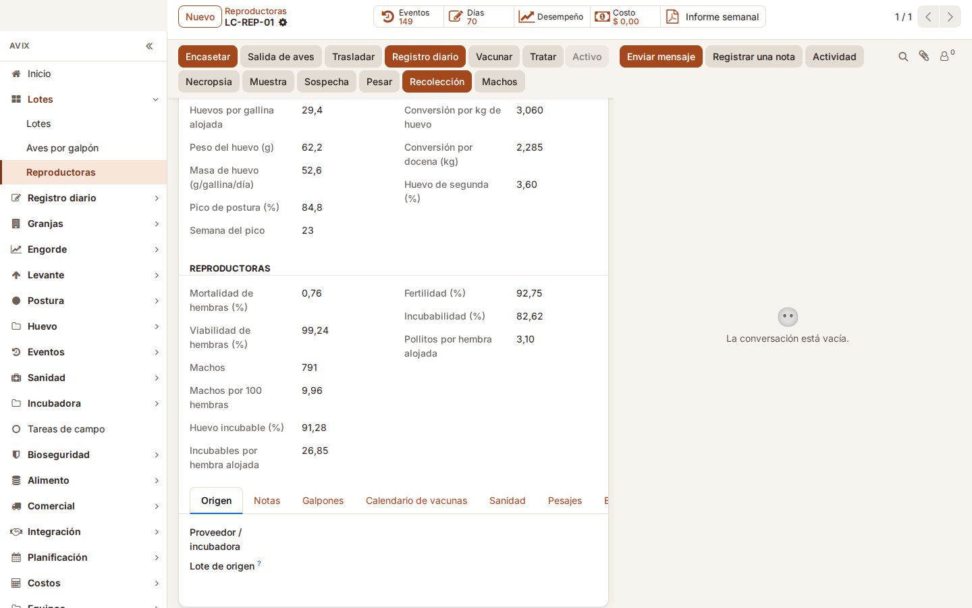972x608 pixels.
Task: Open the Pesajes tab
Action: coord(565,501)
